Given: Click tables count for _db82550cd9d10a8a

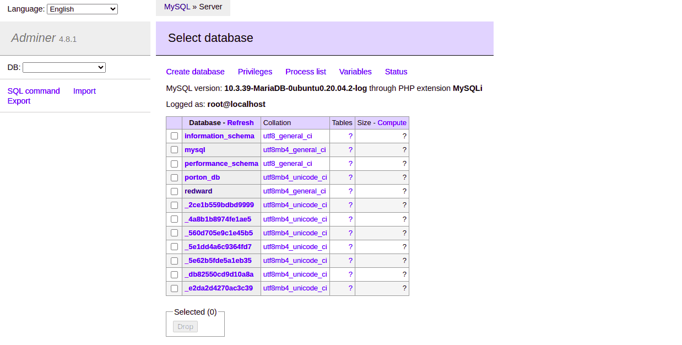Looking at the screenshot, I should 350,274.
